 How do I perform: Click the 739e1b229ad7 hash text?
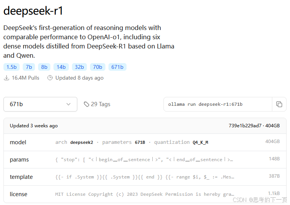pos(245,126)
